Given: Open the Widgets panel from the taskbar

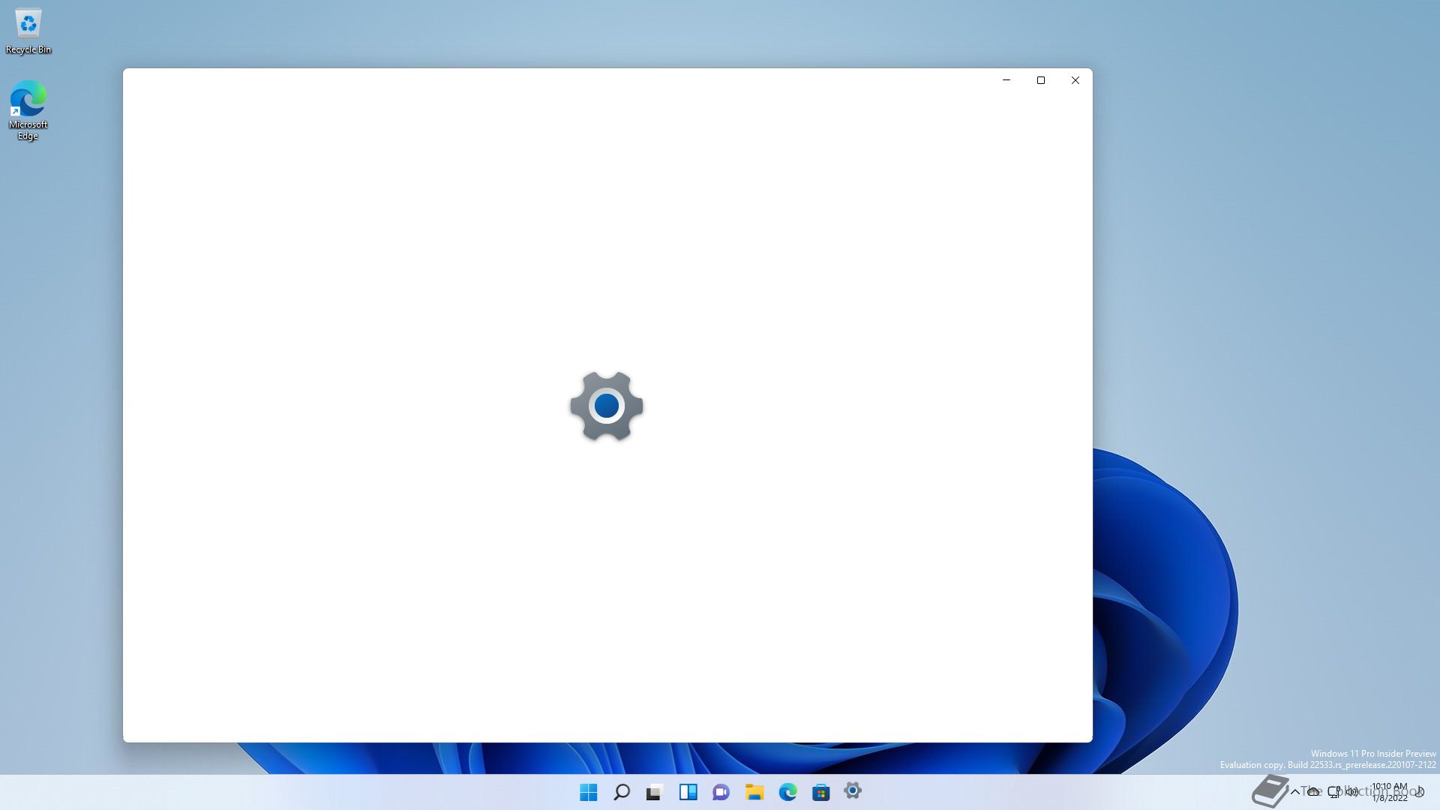Looking at the screenshot, I should 688,792.
